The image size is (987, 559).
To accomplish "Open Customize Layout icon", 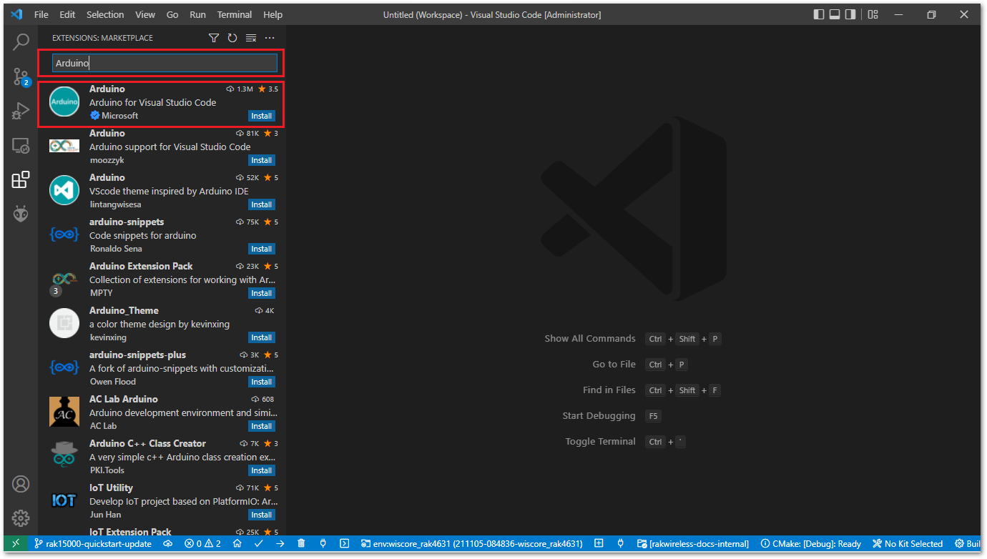I will 873,14.
